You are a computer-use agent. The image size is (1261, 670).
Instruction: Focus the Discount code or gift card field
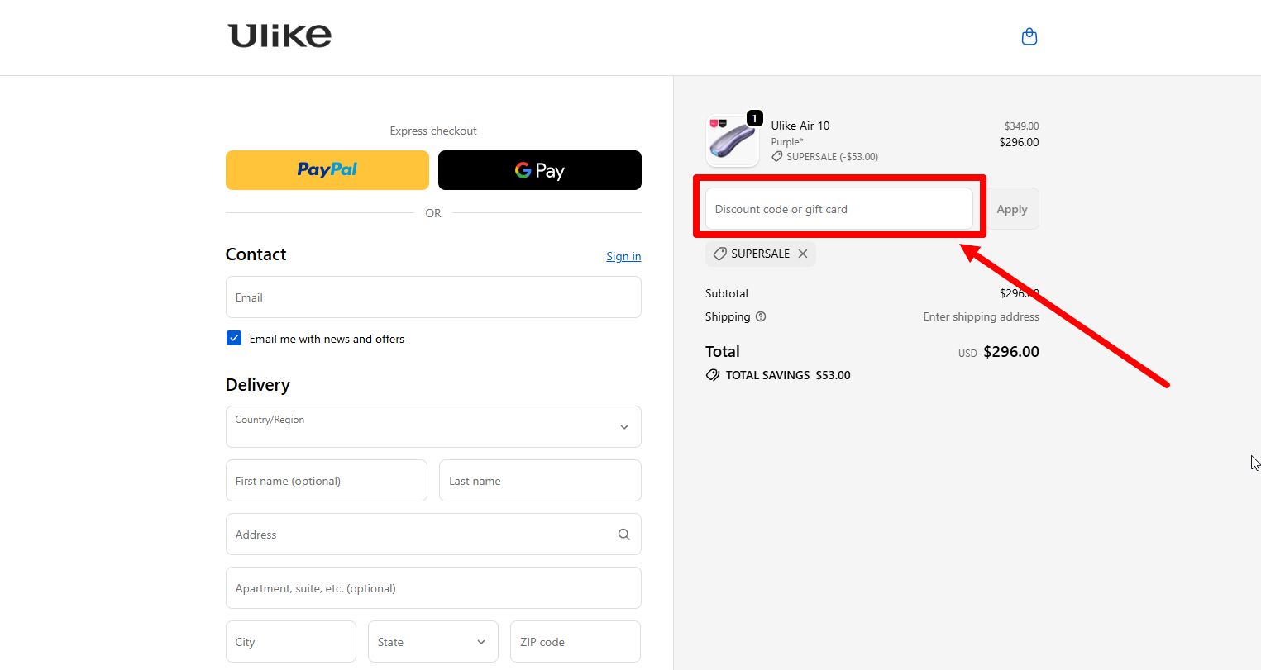click(x=838, y=208)
